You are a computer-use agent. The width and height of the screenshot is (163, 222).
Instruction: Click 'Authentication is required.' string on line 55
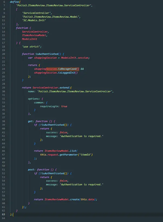(x=82, y=185)
